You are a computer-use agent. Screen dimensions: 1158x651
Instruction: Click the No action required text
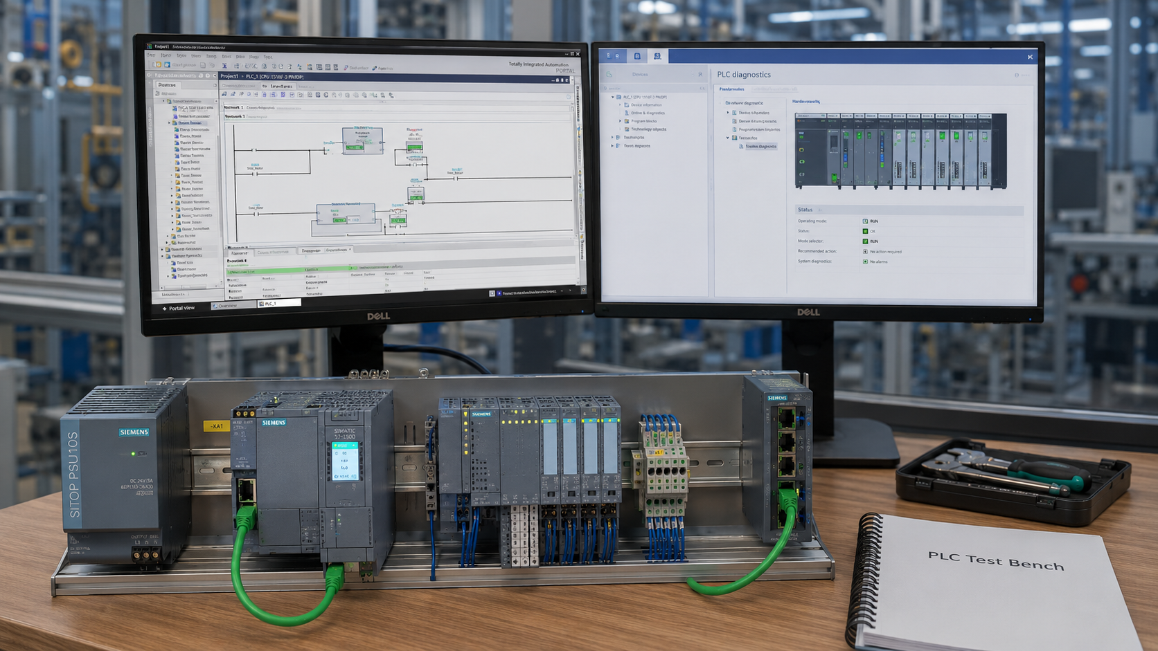coord(886,252)
